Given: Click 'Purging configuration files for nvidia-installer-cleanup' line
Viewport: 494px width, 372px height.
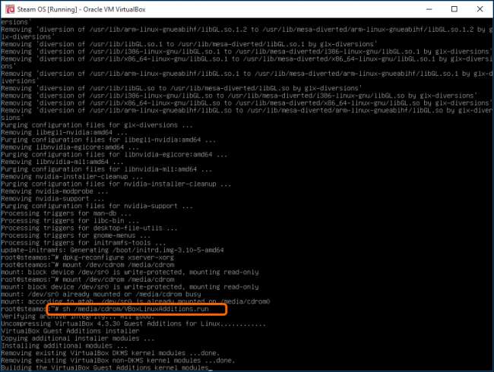Looking at the screenshot, I should click(116, 184).
